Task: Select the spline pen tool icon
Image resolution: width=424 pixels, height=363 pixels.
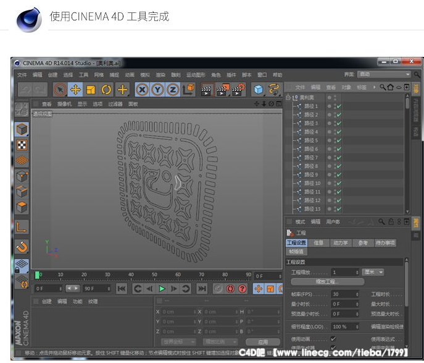Action: point(274,90)
